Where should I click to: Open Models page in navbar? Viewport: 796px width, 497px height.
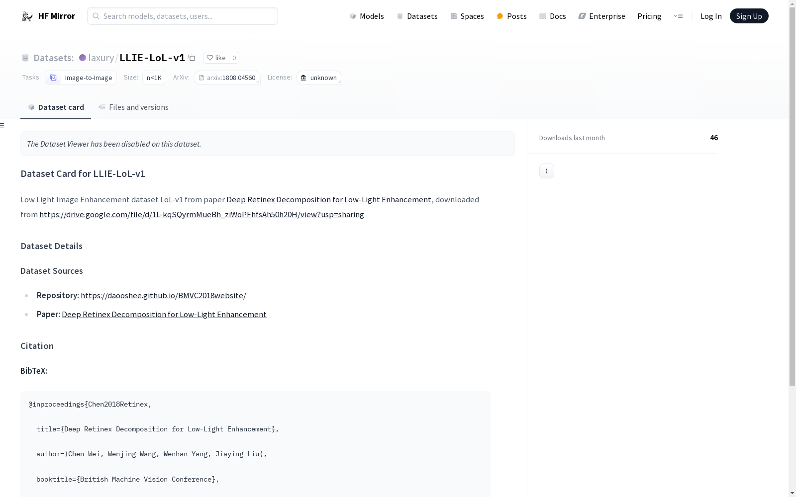pos(367,16)
